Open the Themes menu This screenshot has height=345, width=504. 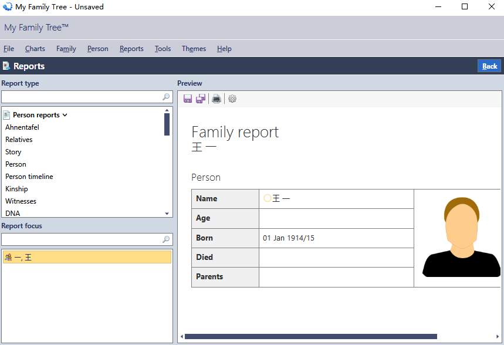point(194,49)
